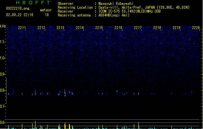The width and height of the screenshot is (203, 129).
Task: Click time marker 2220
Action: tap(196, 28)
